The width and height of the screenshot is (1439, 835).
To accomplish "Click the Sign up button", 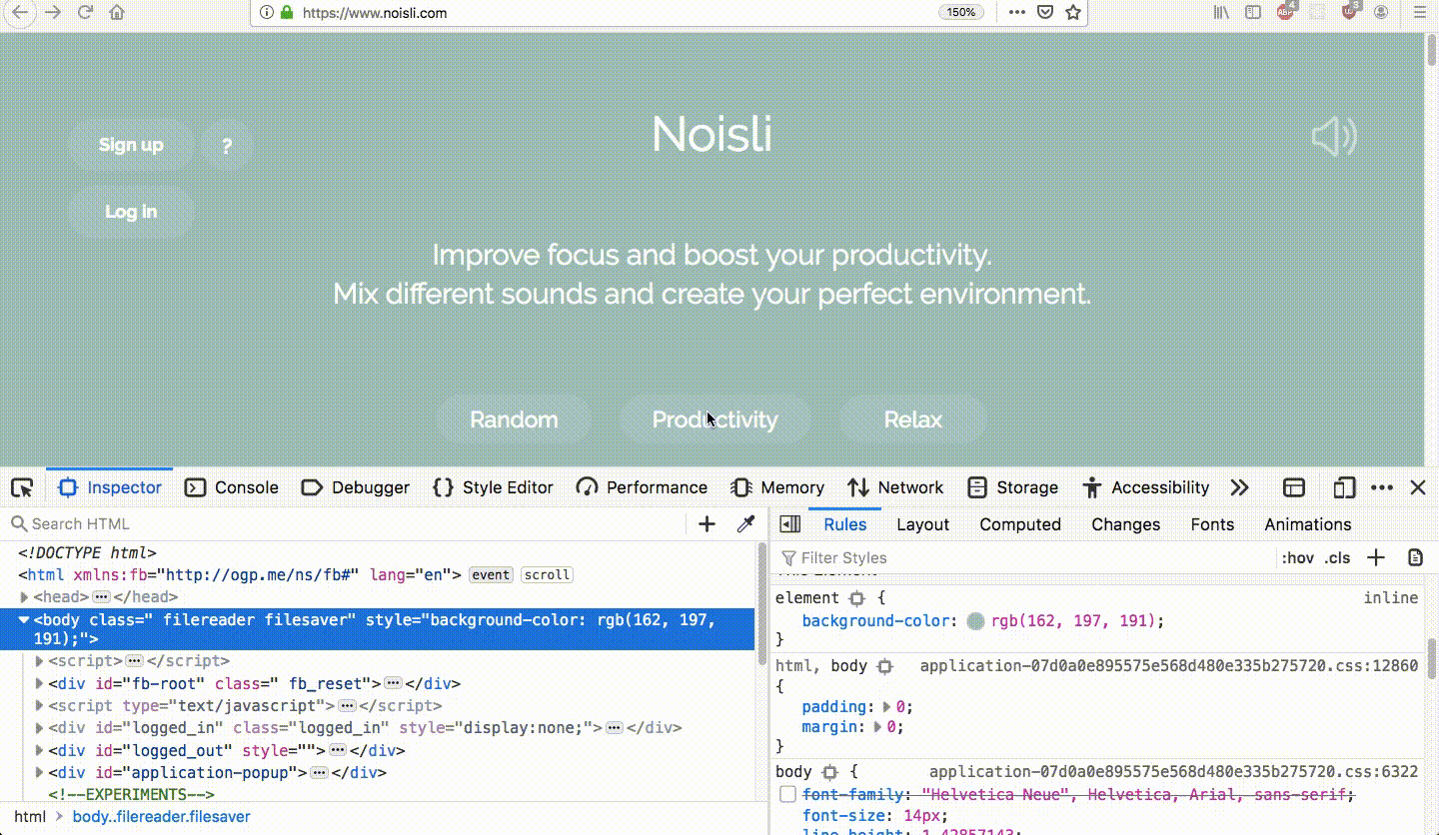I will 131,145.
